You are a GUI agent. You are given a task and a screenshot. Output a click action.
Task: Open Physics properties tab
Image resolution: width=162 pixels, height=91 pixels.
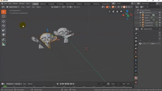pyautogui.click(x=136, y=67)
